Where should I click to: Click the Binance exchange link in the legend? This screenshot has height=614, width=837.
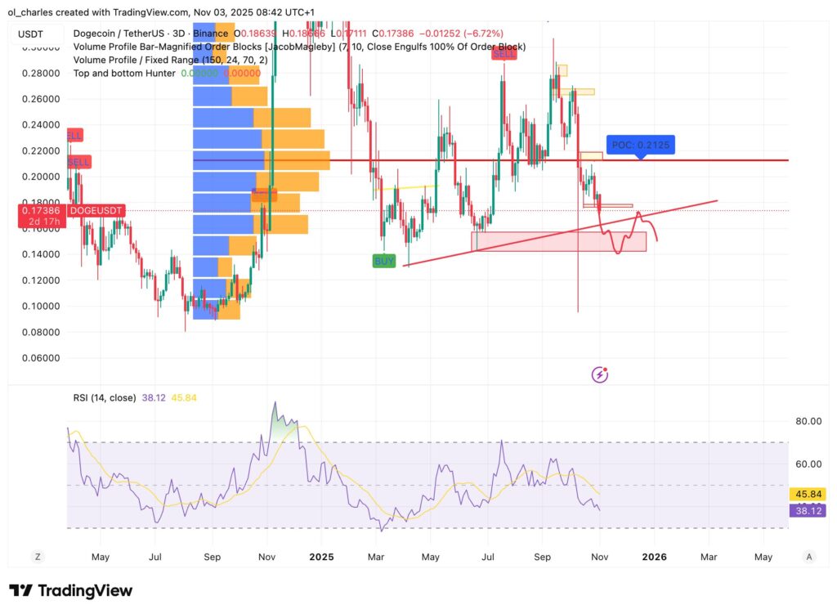click(x=208, y=34)
